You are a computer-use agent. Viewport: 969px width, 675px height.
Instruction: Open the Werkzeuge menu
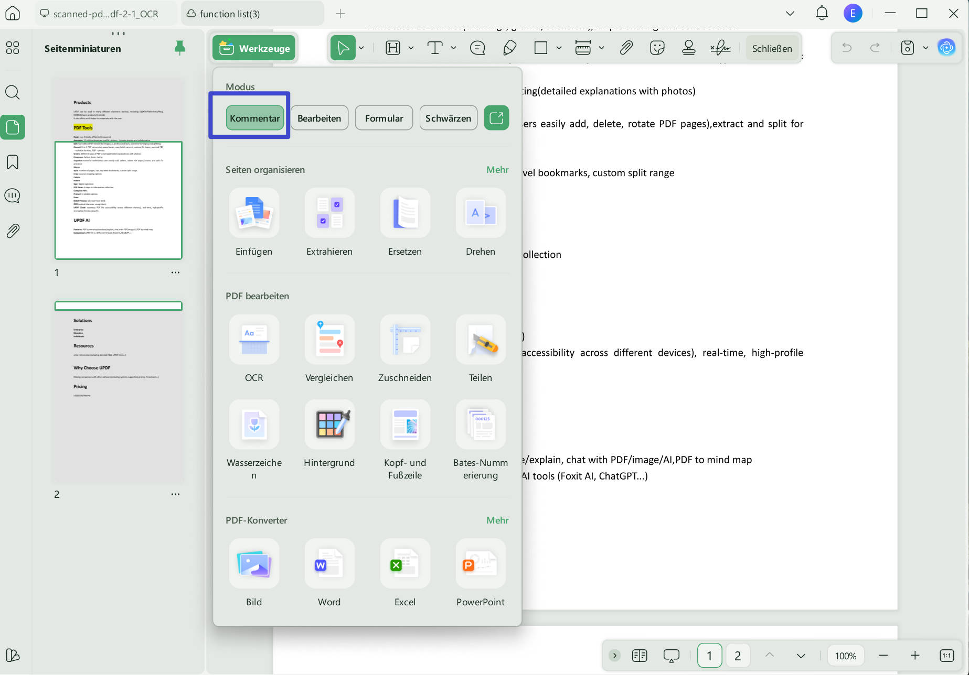click(254, 48)
